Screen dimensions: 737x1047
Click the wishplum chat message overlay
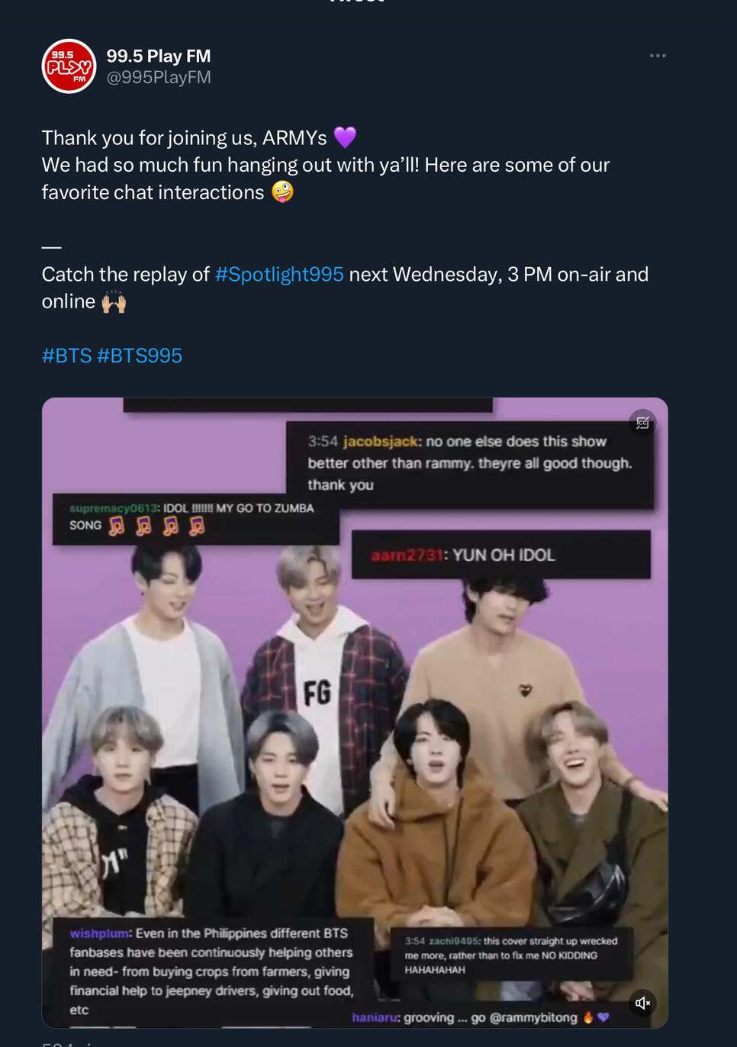click(x=211, y=971)
